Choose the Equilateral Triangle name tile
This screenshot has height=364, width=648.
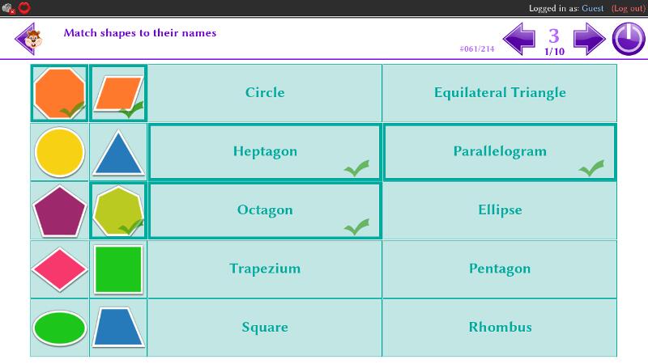pos(500,92)
